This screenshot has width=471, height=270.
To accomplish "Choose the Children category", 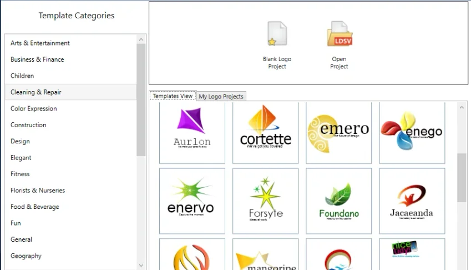I will tap(71, 76).
